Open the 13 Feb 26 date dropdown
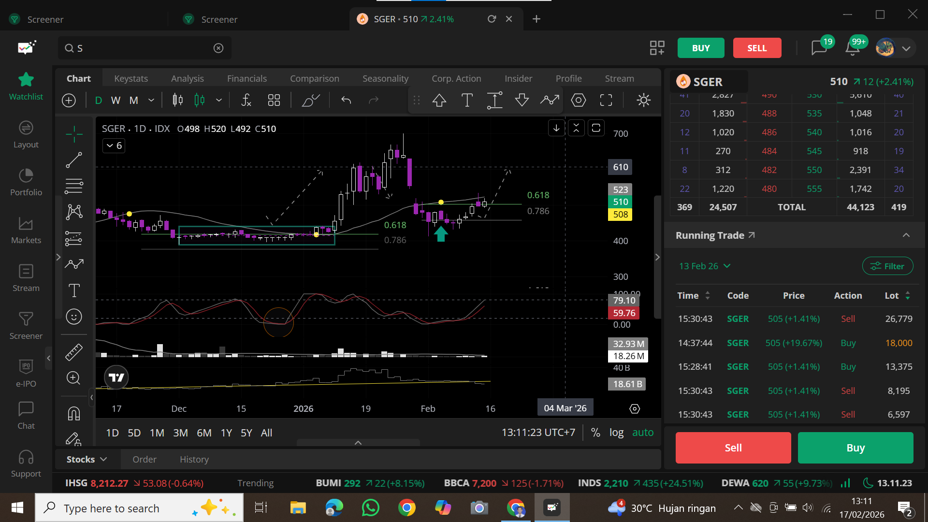Viewport: 928px width, 522px height. [705, 266]
